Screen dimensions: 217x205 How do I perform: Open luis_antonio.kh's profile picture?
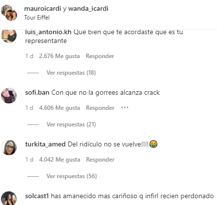[9, 36]
